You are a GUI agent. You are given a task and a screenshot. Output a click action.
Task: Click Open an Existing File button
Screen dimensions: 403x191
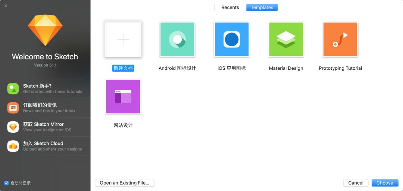pos(125,183)
